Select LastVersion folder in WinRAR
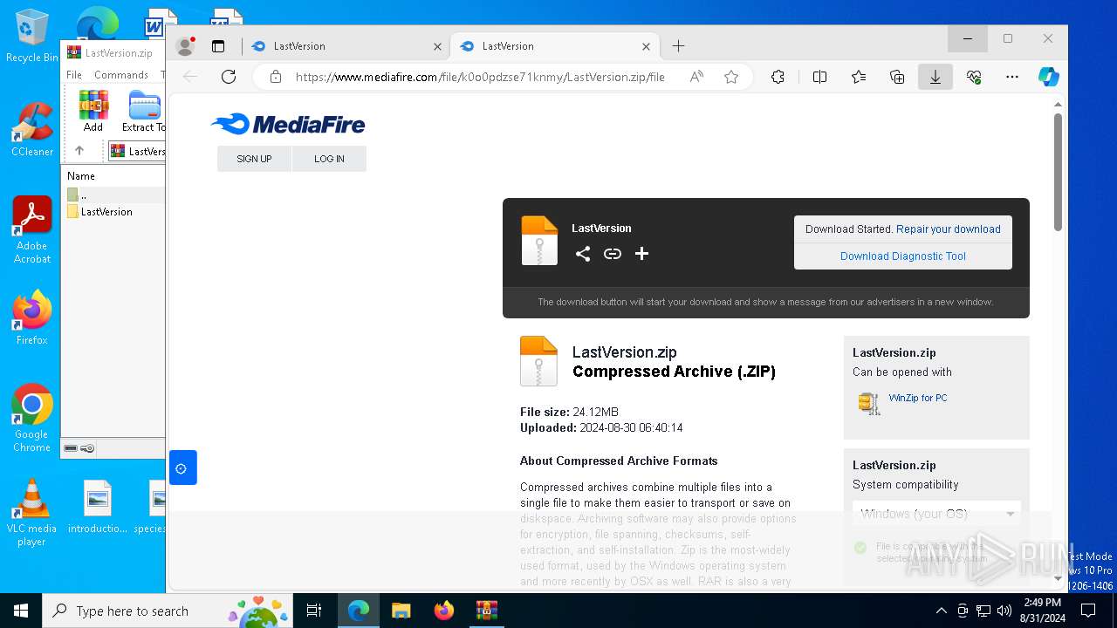1117x628 pixels. click(106, 212)
